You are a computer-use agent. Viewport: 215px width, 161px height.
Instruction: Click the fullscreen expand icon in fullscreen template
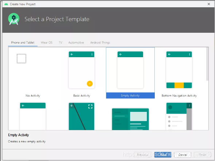coord(91,106)
